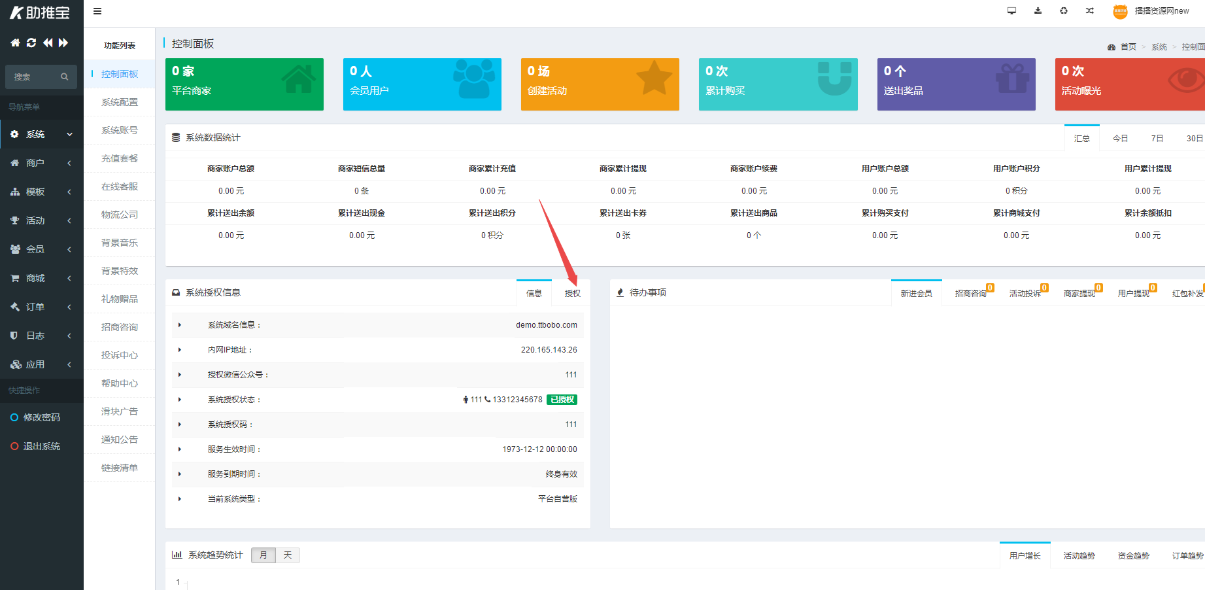Click the forward double-arrow icon in sidebar
The height and width of the screenshot is (590, 1205).
(x=63, y=43)
